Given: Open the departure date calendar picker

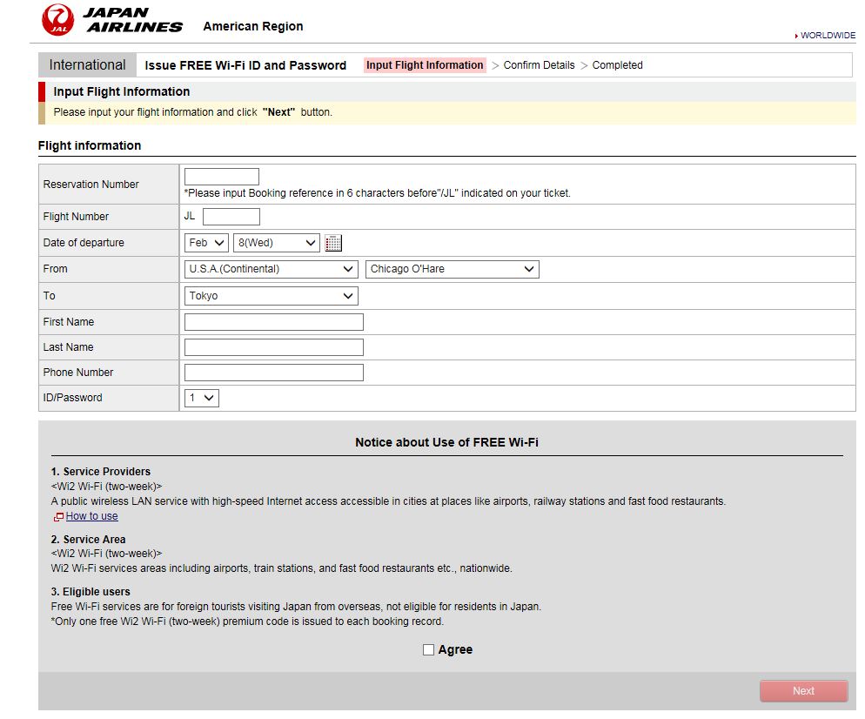Looking at the screenshot, I should (333, 243).
